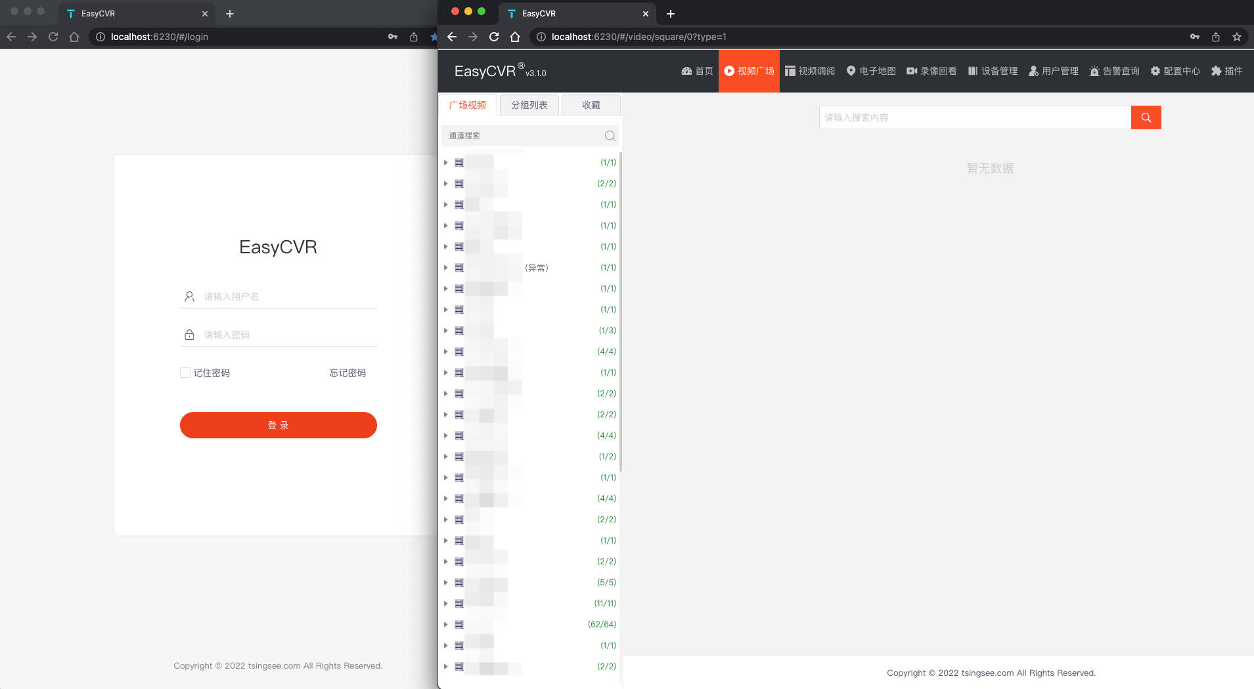The image size is (1254, 689).
Task: Switch to the 分组列表 tab
Action: click(529, 105)
